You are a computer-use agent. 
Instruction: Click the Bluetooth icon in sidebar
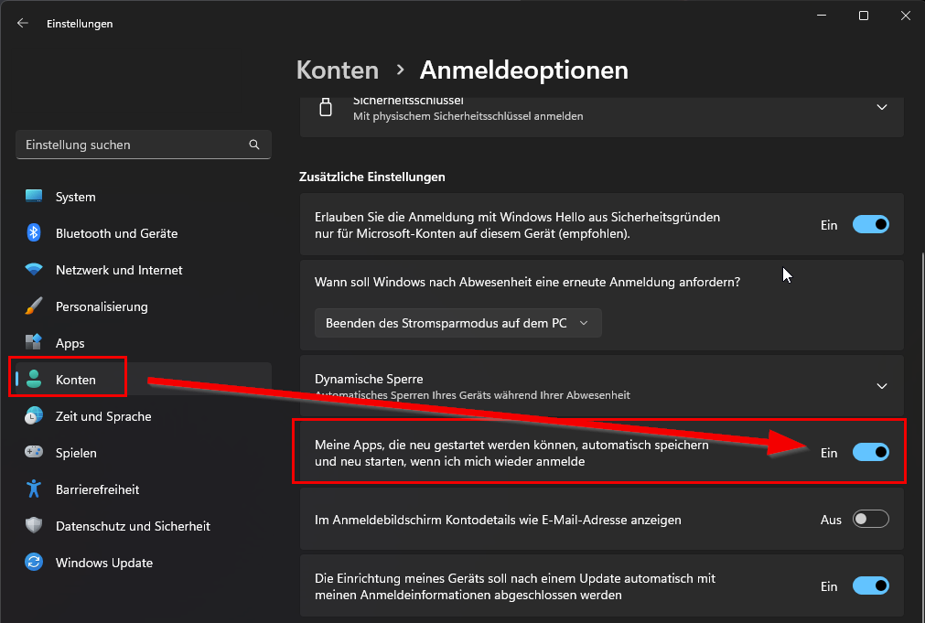click(x=34, y=233)
